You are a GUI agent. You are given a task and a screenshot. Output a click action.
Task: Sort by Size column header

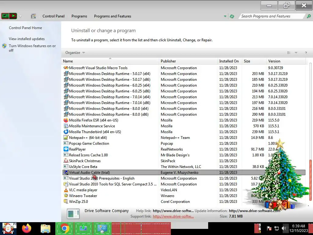tap(254, 61)
